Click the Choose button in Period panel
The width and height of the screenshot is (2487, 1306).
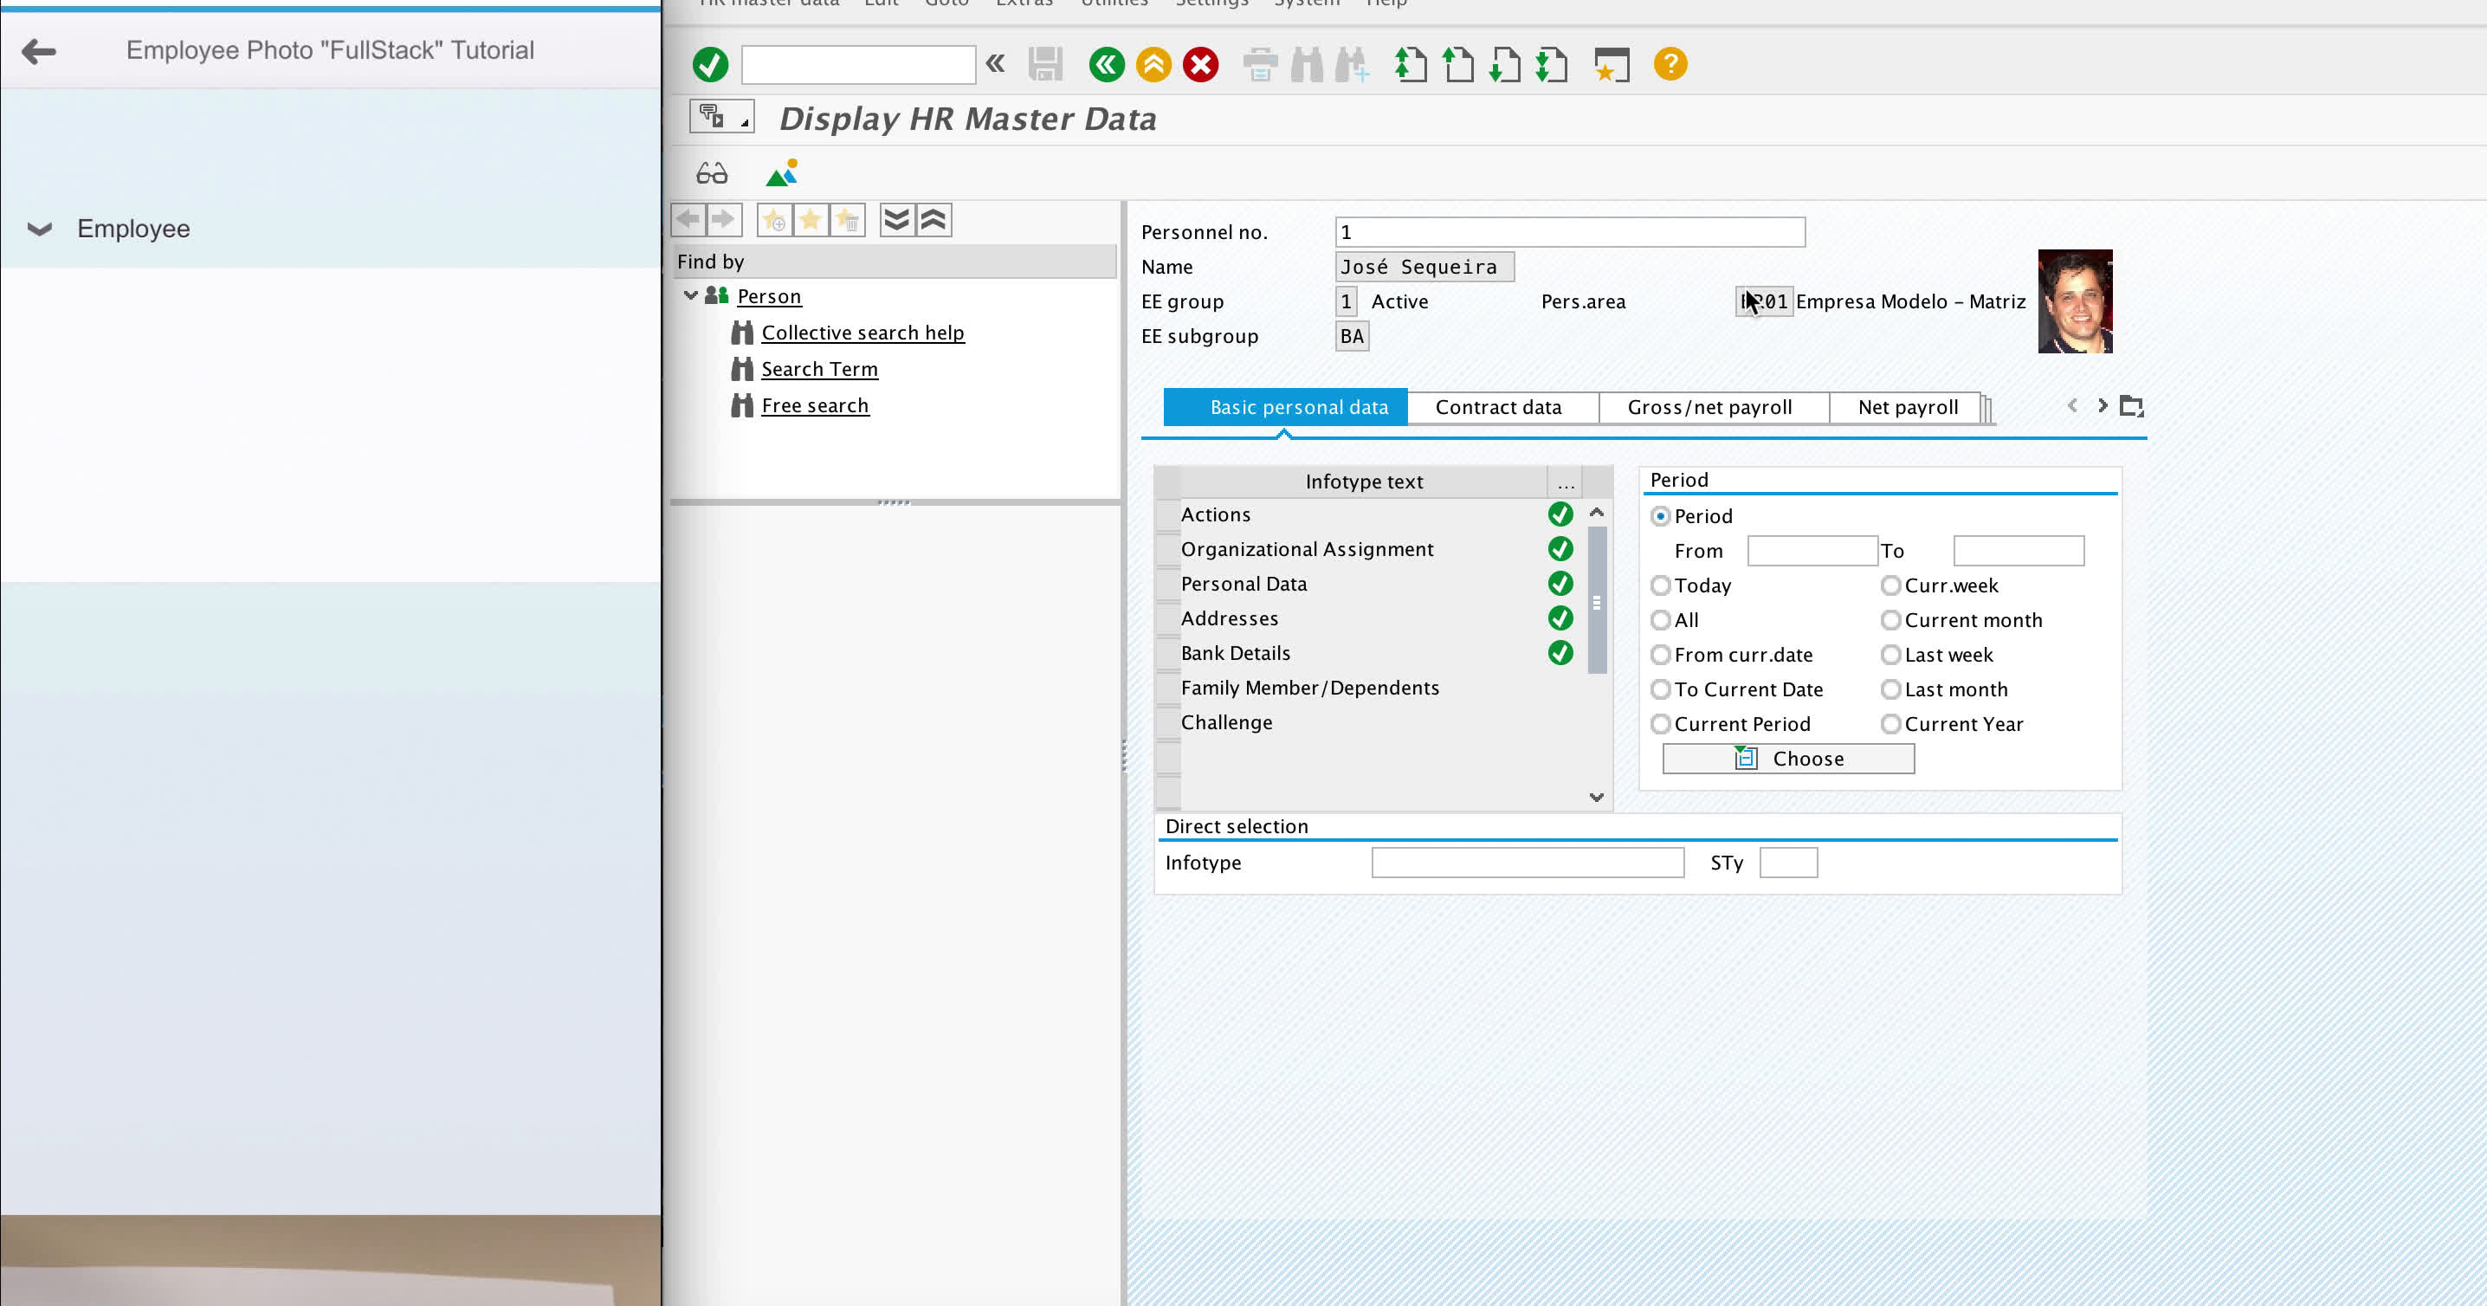click(x=1787, y=758)
